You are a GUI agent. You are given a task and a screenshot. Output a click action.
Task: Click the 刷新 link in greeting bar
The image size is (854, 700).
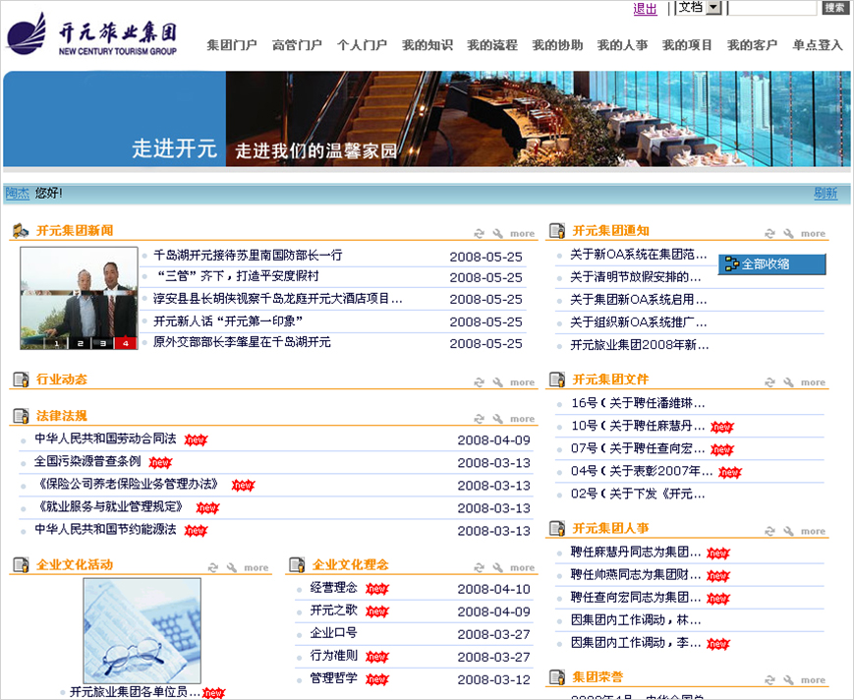[x=826, y=193]
